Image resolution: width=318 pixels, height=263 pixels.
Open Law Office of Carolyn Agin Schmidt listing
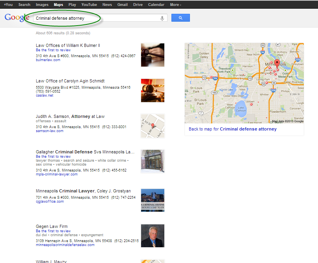pos(70,81)
